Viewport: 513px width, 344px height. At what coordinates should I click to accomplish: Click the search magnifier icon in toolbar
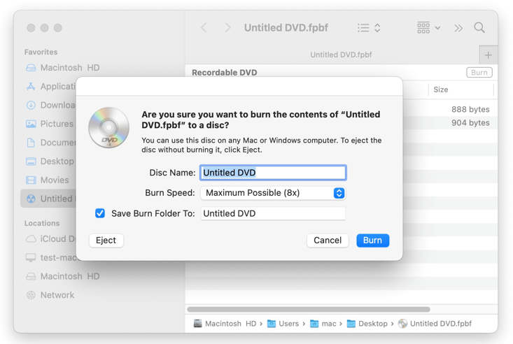tap(479, 28)
